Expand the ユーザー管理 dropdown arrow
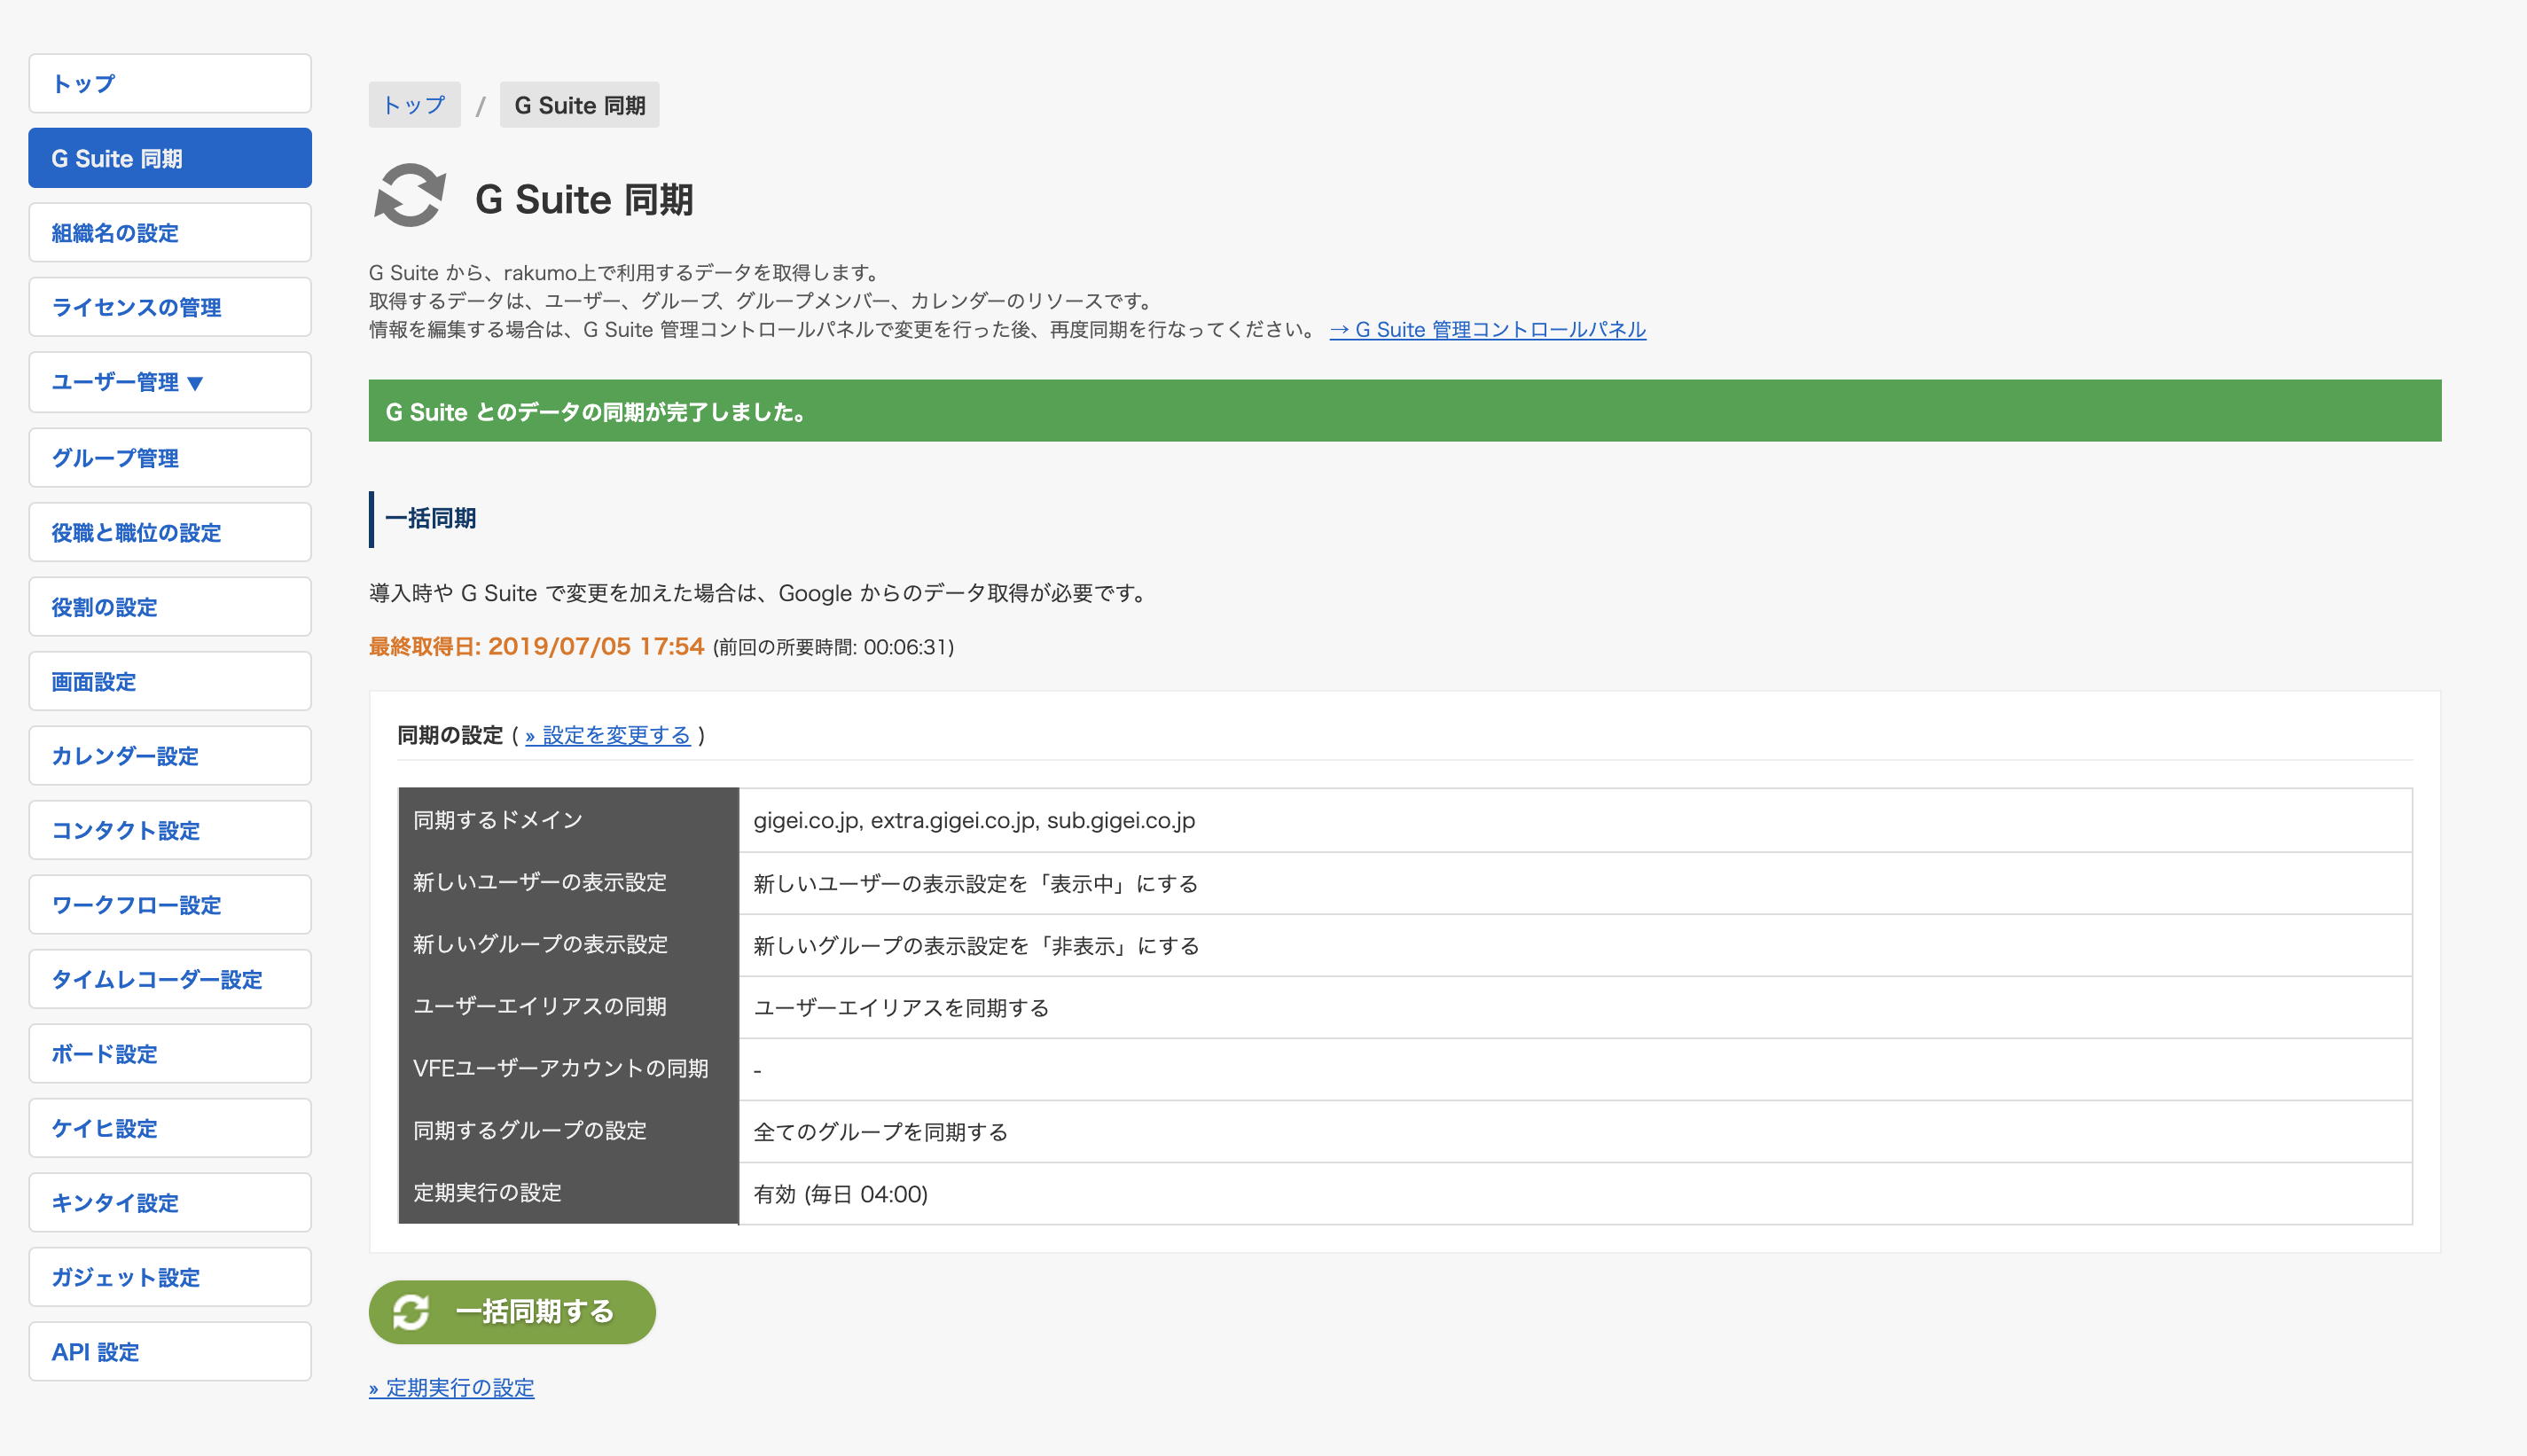The image size is (2527, 1456). (195, 383)
